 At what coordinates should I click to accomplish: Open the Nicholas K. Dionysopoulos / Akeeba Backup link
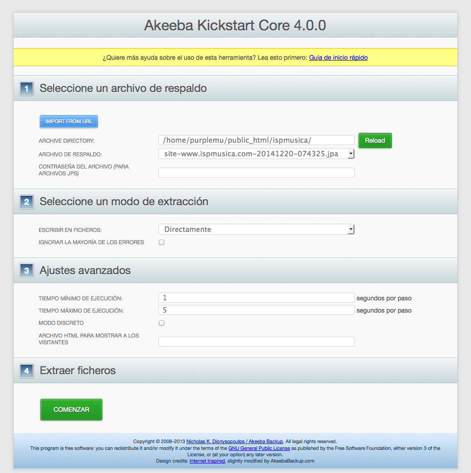click(x=235, y=441)
